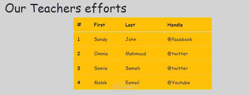This screenshot has height=95, width=249.
Task: Click the mostaql.com watermark logo
Action: pos(124,88)
